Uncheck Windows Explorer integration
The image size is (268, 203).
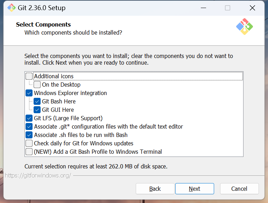pyautogui.click(x=29, y=93)
